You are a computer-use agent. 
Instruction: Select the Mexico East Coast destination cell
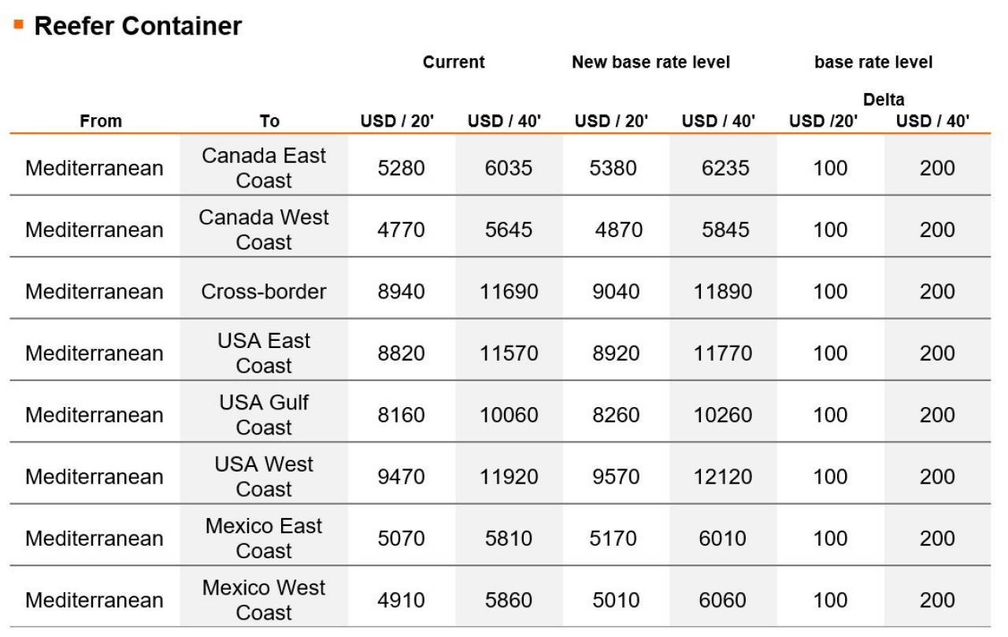(264, 538)
